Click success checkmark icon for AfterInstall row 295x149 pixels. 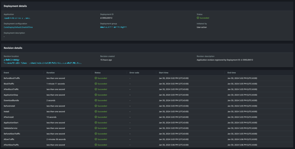(96, 117)
